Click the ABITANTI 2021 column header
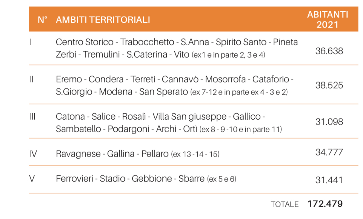This screenshot has height=219, width=363. coord(327,20)
